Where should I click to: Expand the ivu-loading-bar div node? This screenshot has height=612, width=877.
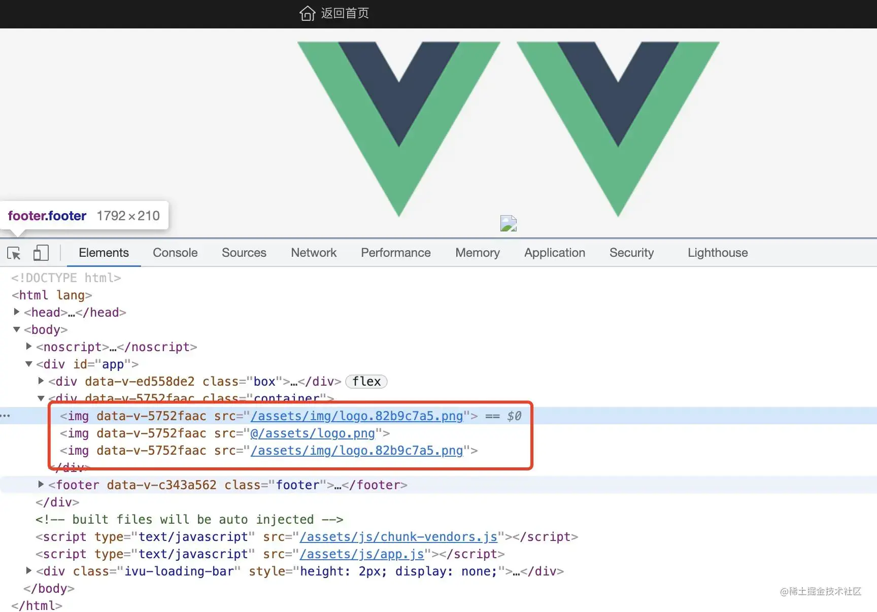click(x=29, y=570)
